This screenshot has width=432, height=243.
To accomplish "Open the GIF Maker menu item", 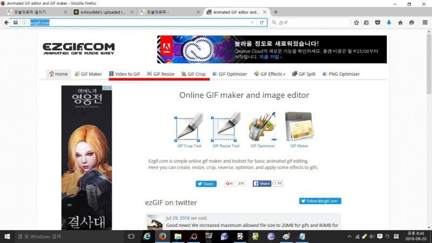I will pos(88,74).
